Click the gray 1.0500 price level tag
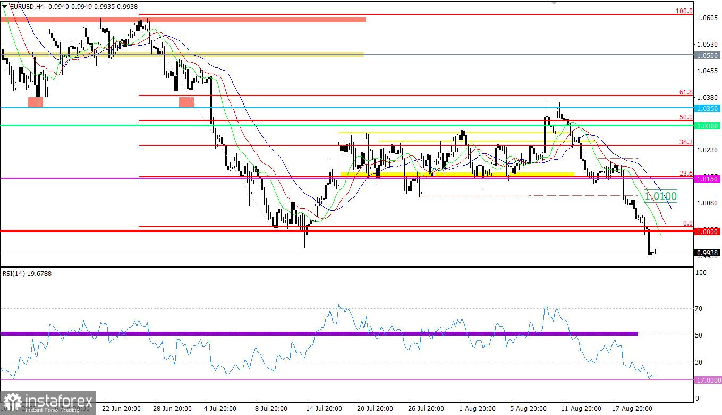This screenshot has height=415, width=722. click(x=708, y=55)
